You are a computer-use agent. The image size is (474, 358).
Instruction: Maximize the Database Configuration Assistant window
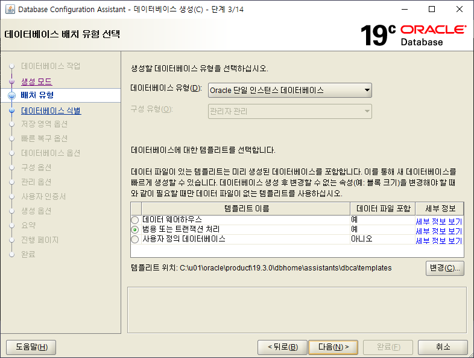point(432,10)
